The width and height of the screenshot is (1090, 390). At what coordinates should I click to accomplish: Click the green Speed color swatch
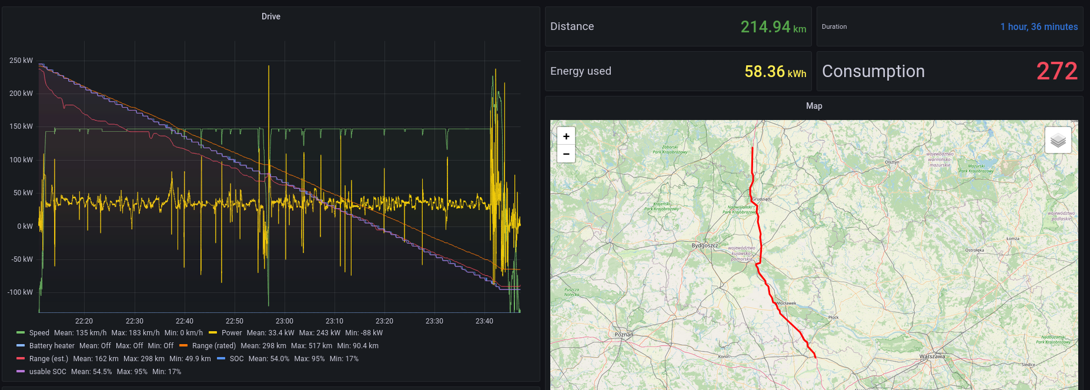[x=21, y=333]
